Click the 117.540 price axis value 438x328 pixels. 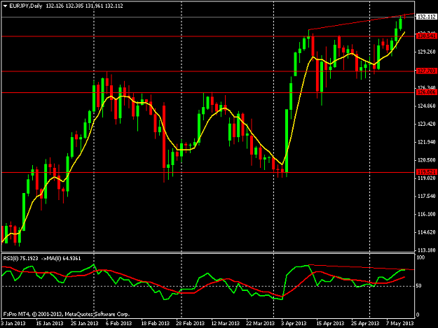point(427,197)
